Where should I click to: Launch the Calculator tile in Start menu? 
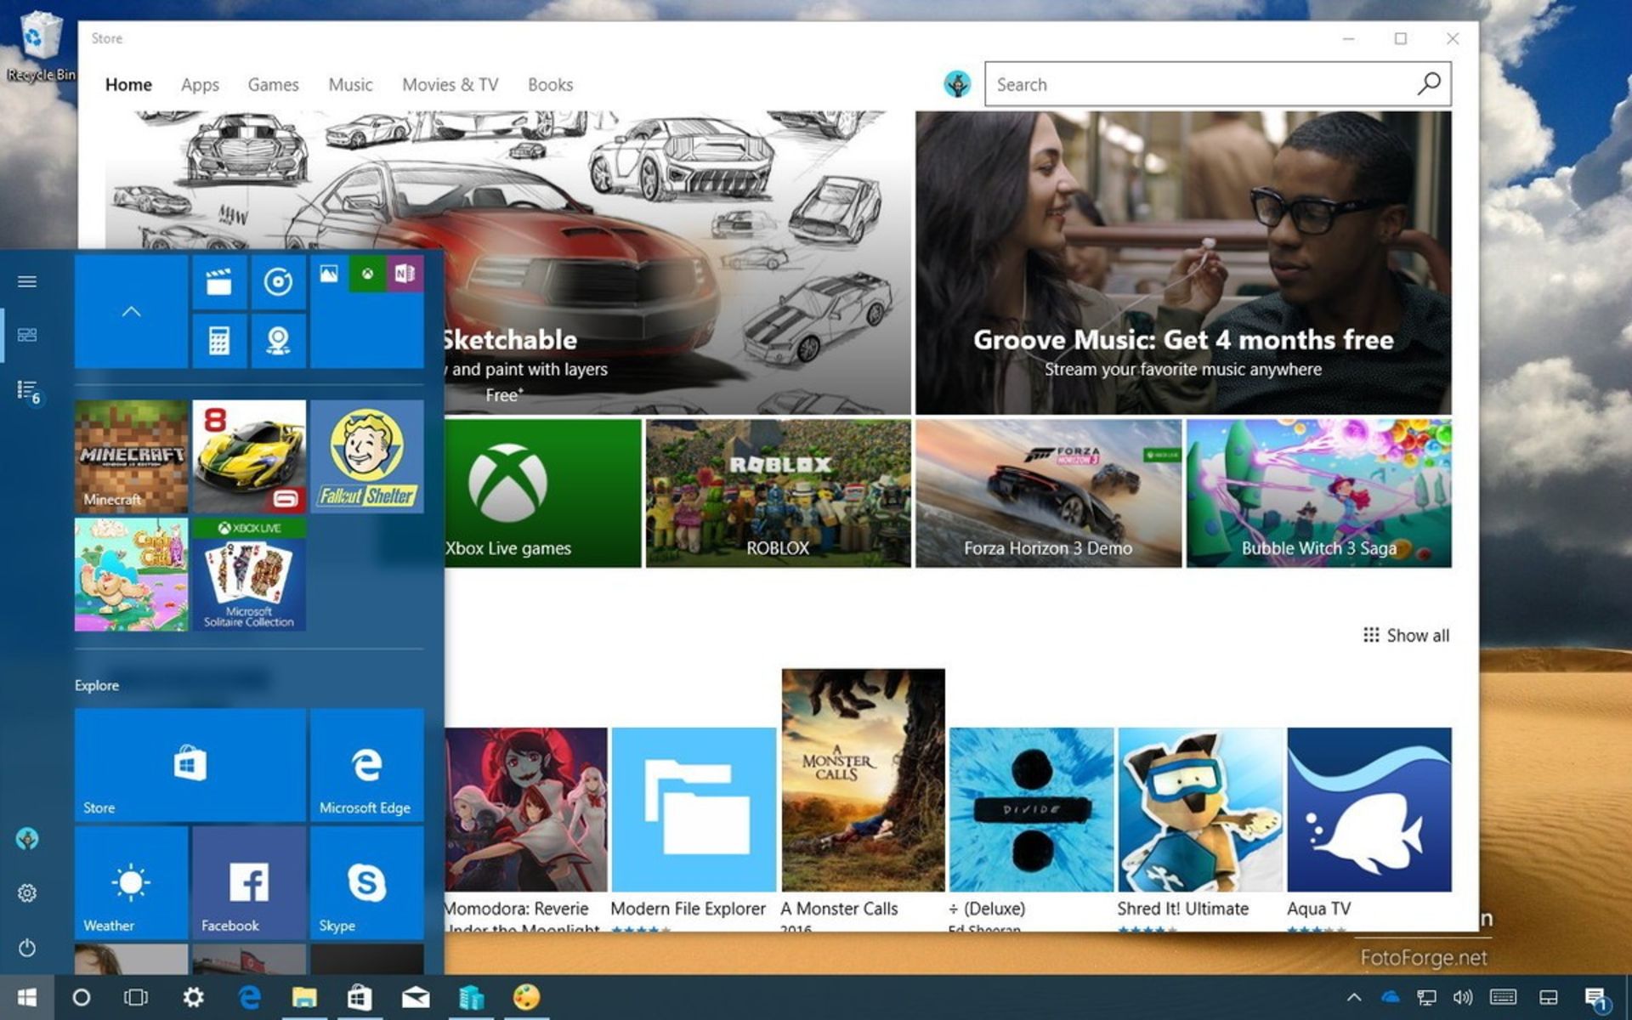tap(219, 341)
